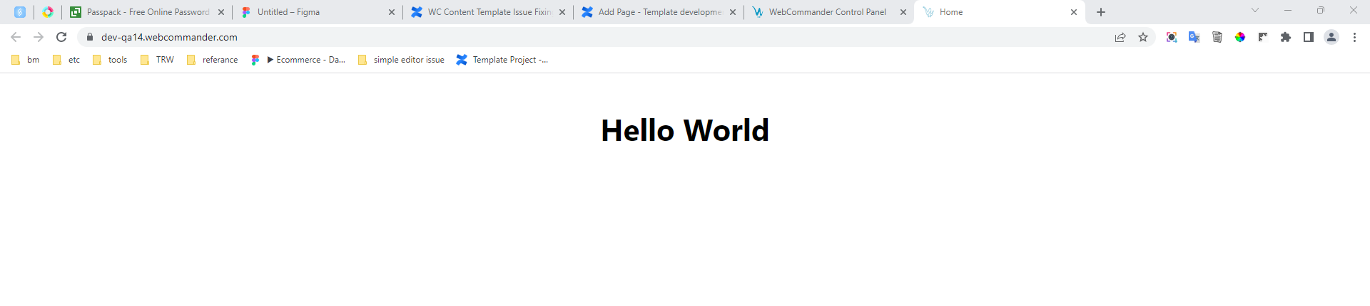Open the reading list extension icon
Image resolution: width=1370 pixels, height=306 pixels.
tap(1217, 37)
